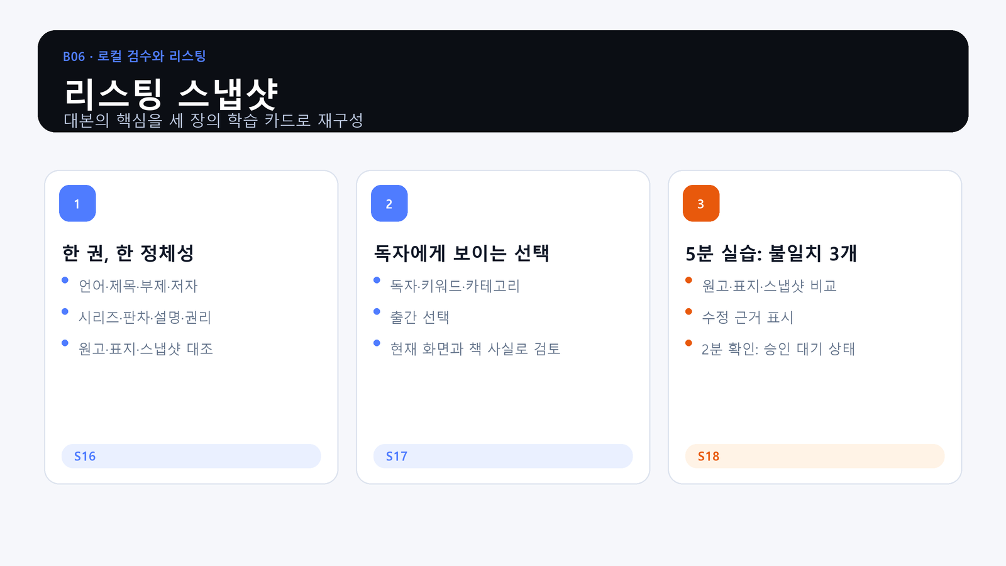Click the bullet 언어·제목·부제·저자
Screen dimensions: 1006x566
point(138,286)
